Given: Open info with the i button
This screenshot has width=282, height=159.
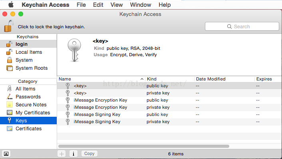Looking at the screenshot, I should point(73,154).
